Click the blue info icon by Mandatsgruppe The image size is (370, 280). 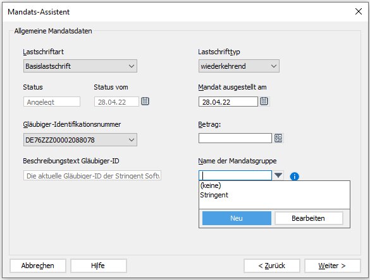[294, 176]
